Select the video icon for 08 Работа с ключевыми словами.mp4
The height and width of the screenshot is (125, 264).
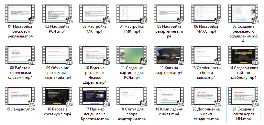coord(20,55)
